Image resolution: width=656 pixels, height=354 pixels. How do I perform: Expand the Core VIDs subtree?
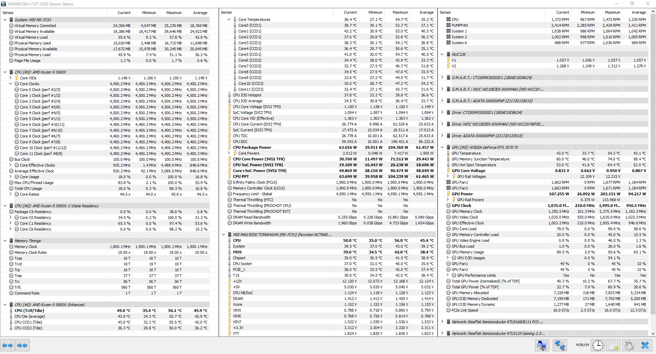(x=10, y=78)
